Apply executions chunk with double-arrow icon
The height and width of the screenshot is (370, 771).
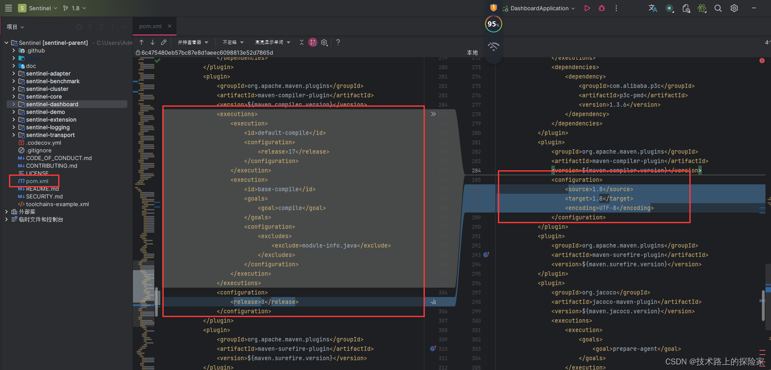pyautogui.click(x=433, y=114)
